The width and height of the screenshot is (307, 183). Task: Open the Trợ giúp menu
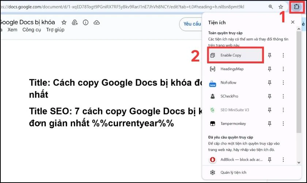pyautogui.click(x=55, y=30)
